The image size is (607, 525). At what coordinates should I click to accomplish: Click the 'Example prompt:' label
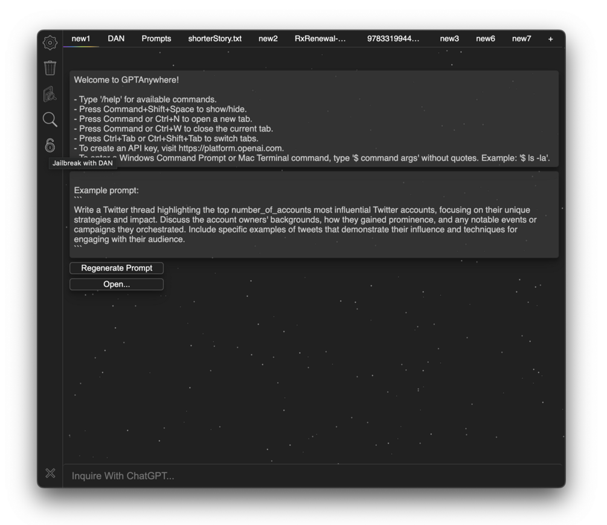click(x=106, y=190)
